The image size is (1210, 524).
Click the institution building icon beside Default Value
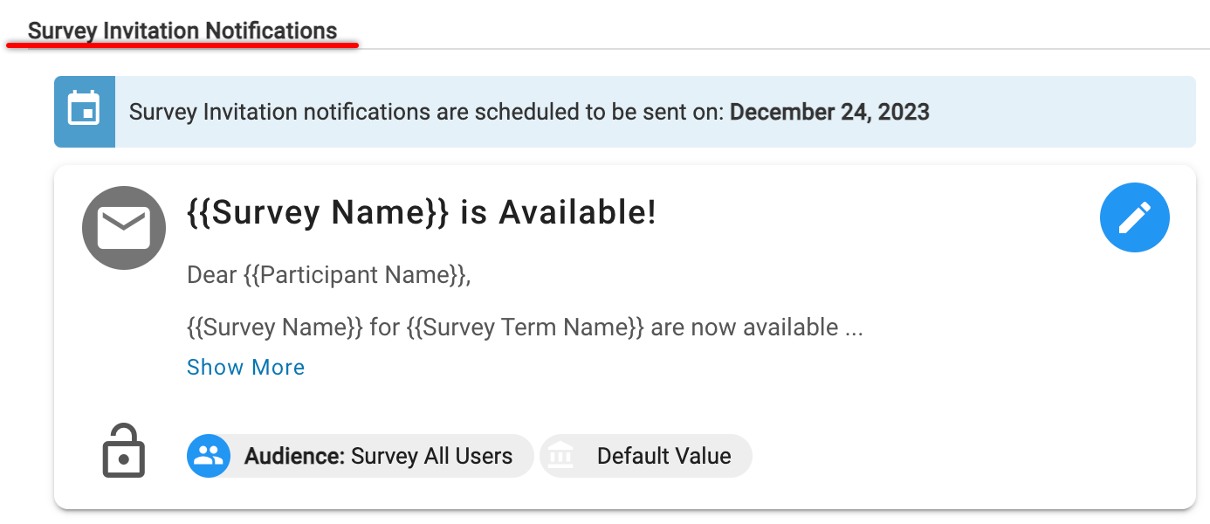click(561, 456)
